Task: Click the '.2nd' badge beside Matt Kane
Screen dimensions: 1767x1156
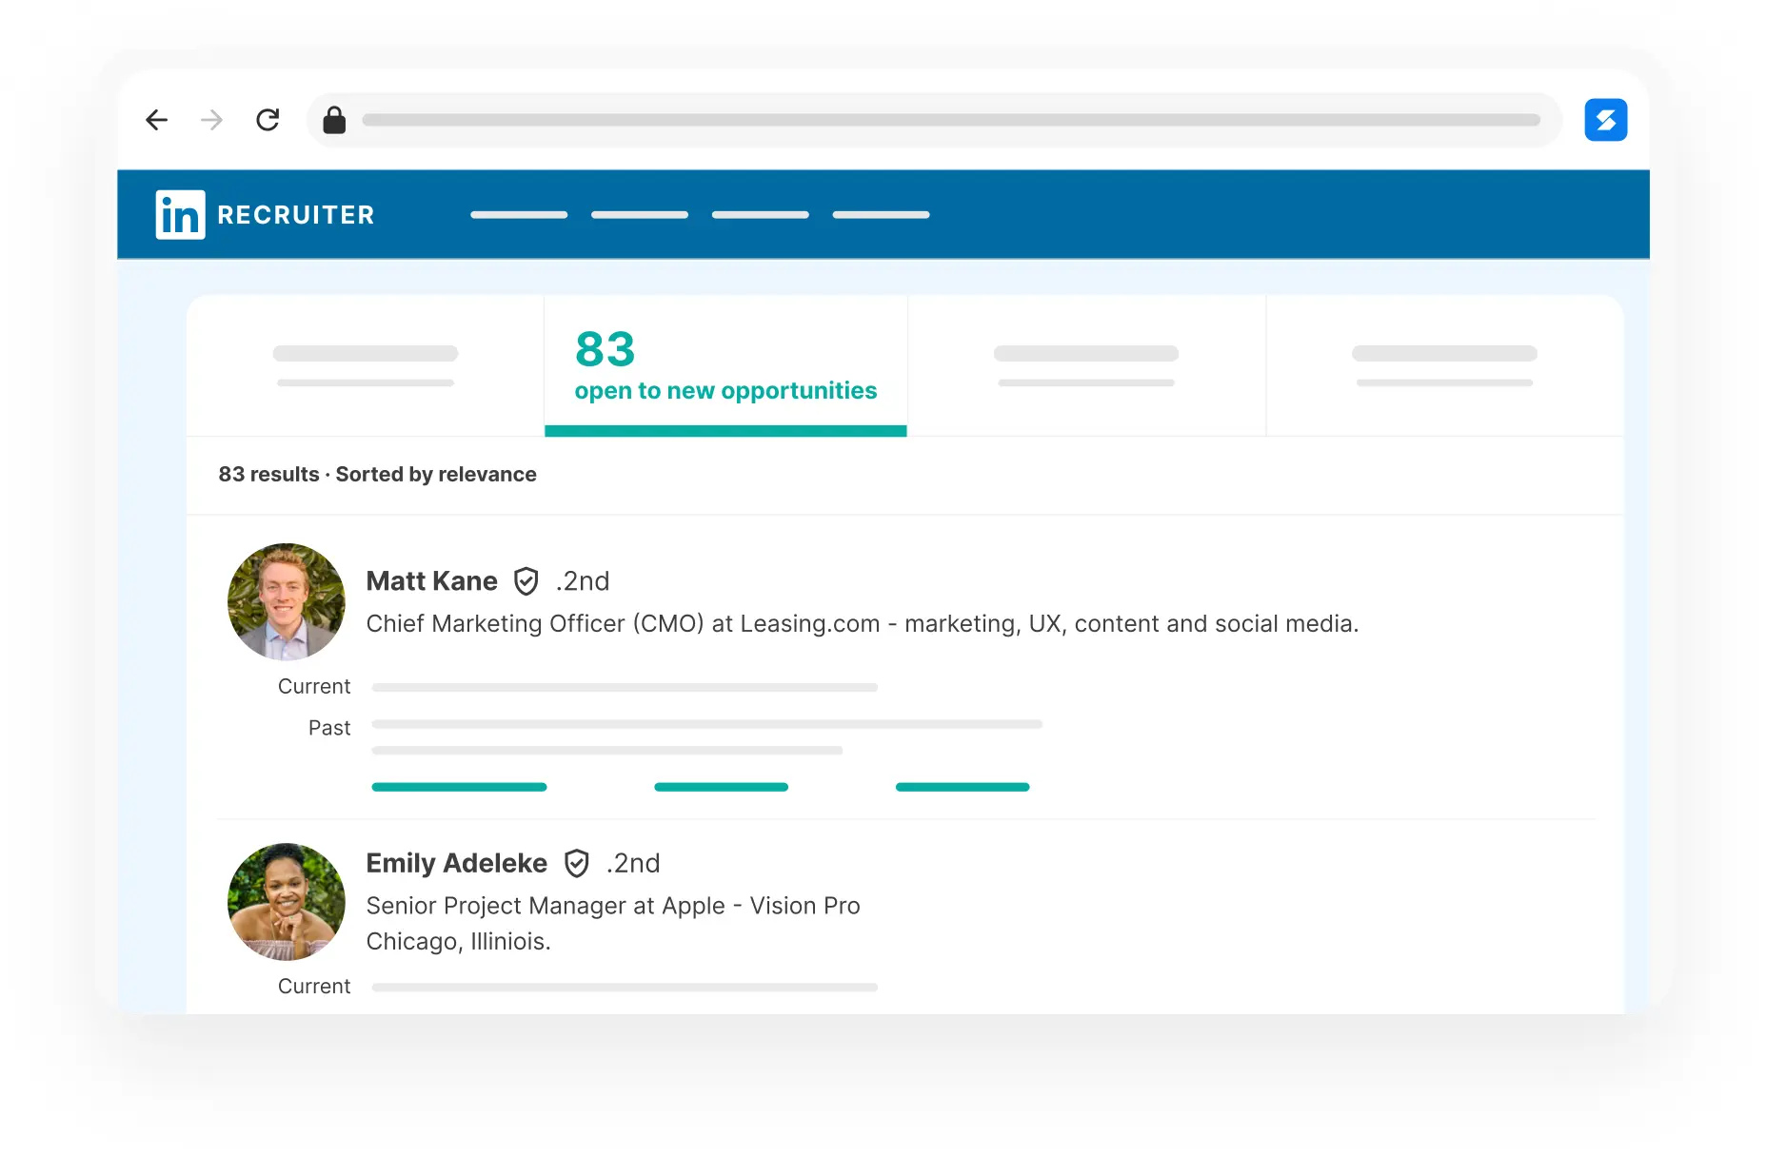Action: (583, 580)
